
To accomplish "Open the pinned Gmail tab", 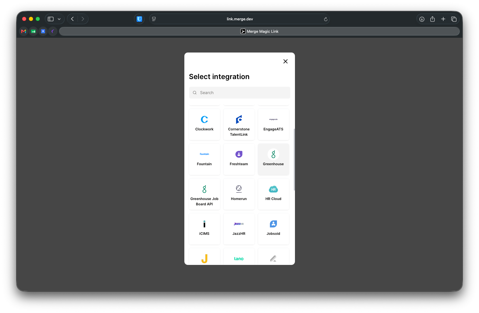I will (x=24, y=31).
